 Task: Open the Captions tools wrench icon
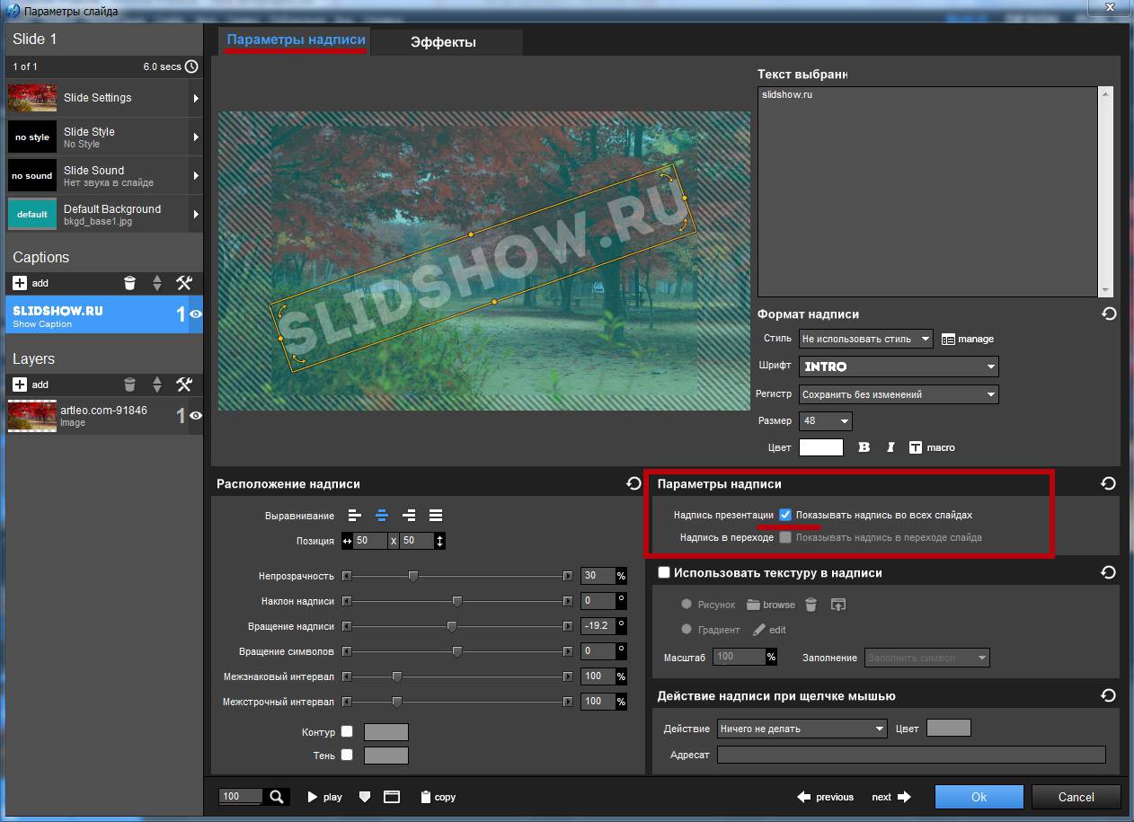184,283
